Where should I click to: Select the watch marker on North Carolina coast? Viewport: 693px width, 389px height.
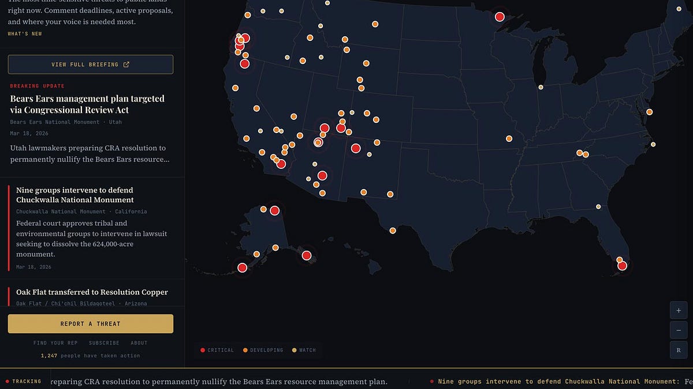pos(653,145)
